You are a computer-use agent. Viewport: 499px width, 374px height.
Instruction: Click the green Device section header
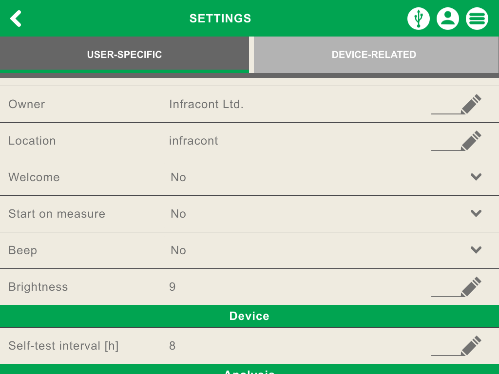[x=249, y=316]
